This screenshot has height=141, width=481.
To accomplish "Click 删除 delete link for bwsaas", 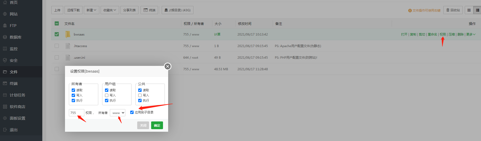I will pos(460,34).
